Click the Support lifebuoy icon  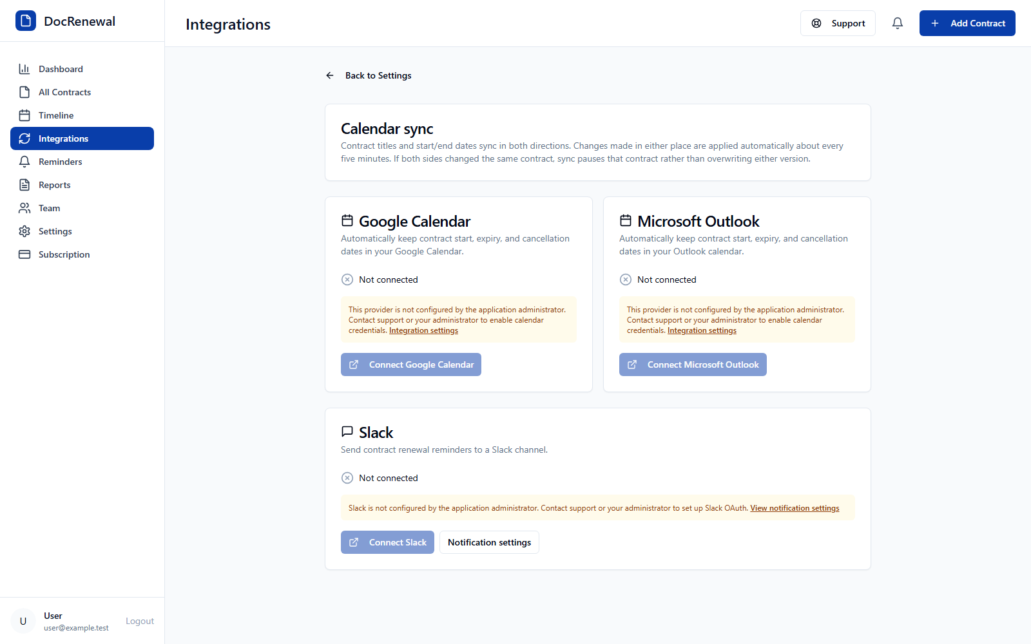coord(816,23)
